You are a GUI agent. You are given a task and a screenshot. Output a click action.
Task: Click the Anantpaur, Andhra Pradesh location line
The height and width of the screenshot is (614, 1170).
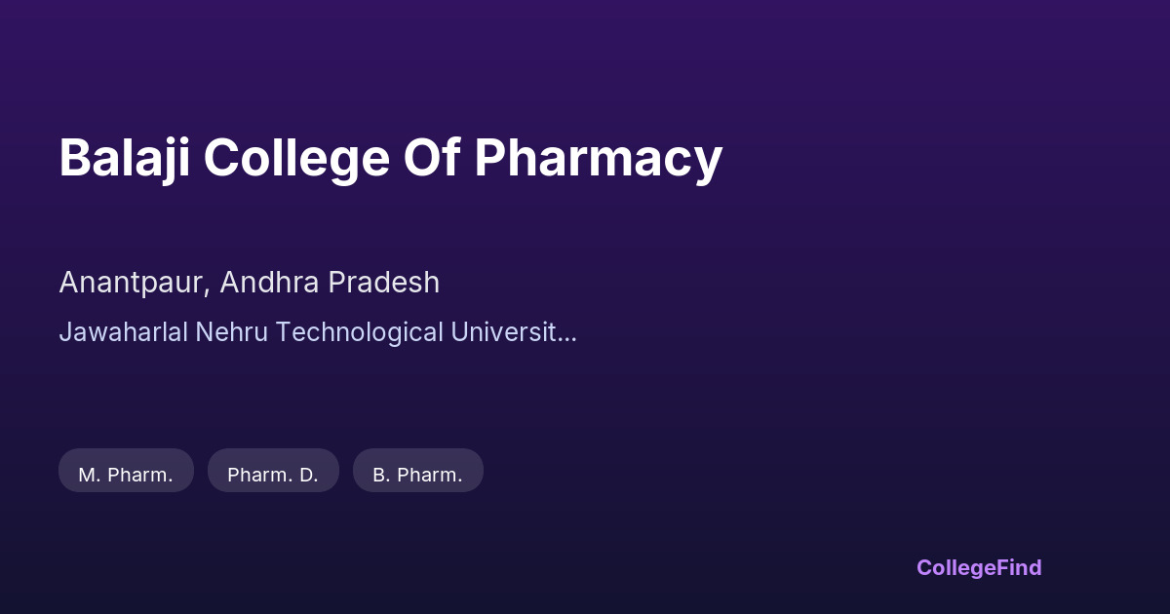click(x=249, y=283)
